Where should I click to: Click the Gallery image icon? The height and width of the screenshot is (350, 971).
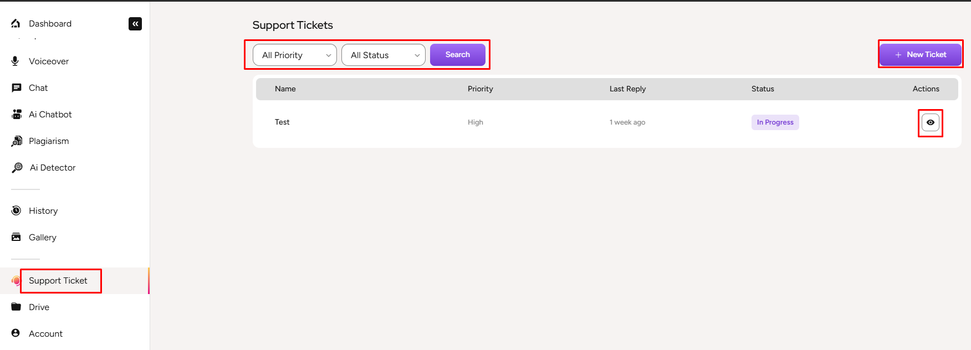(x=17, y=237)
